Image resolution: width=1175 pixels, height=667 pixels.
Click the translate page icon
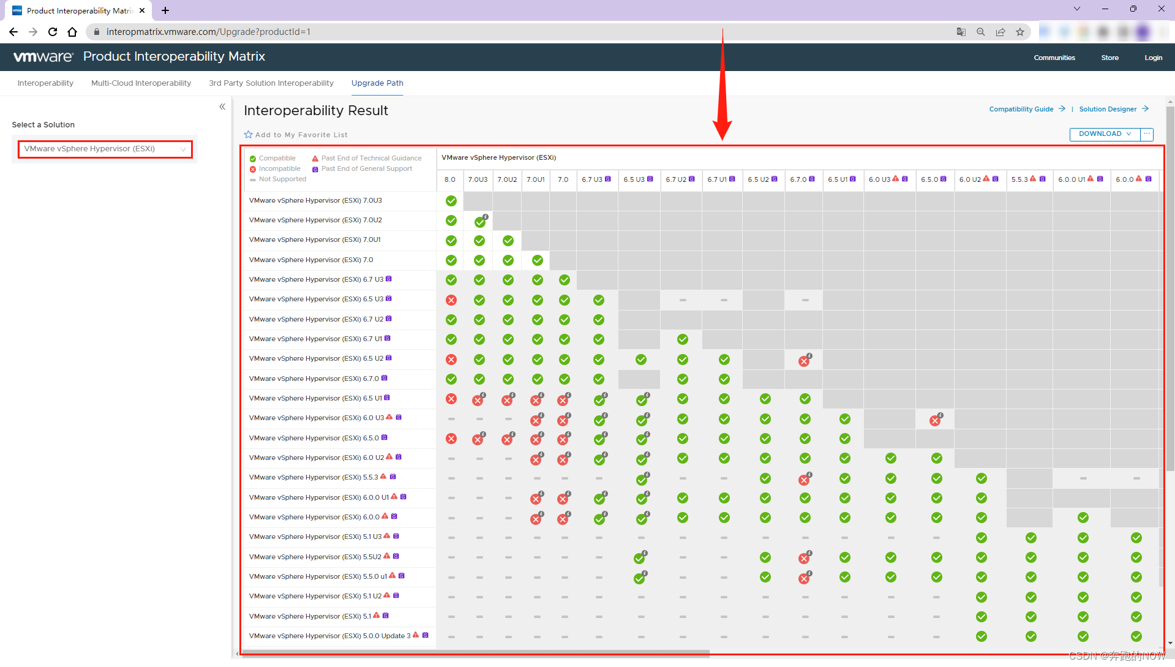point(961,32)
